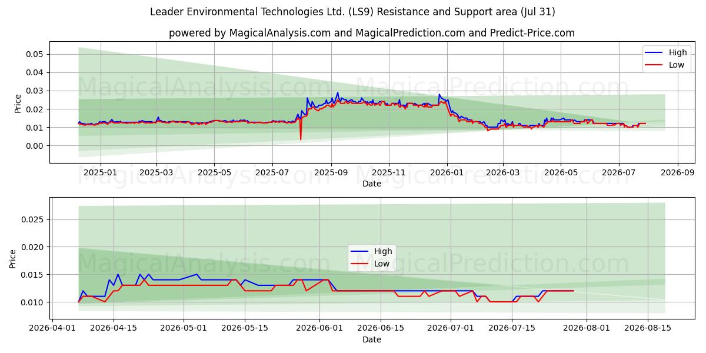Click the 2026-06-15 date tick on the bottom chart

coord(381,329)
